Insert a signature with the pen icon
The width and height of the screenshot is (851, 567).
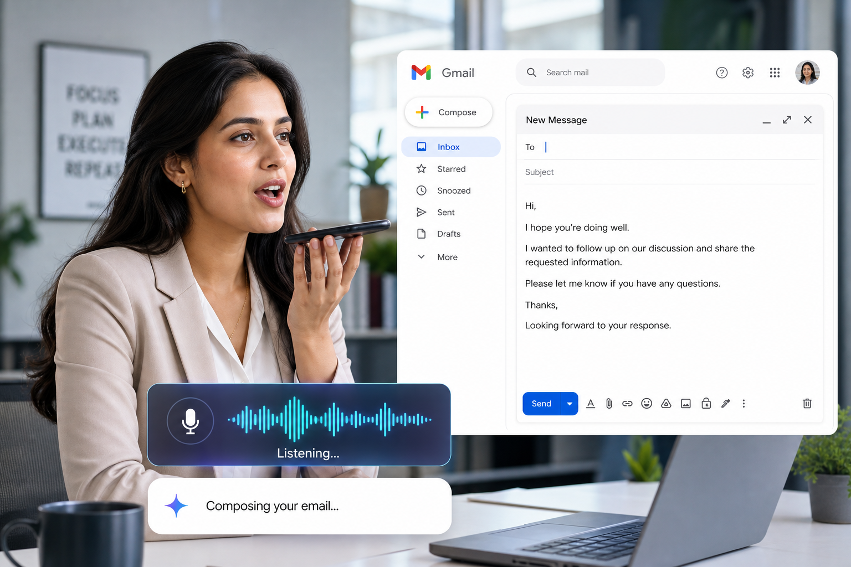[x=726, y=404]
